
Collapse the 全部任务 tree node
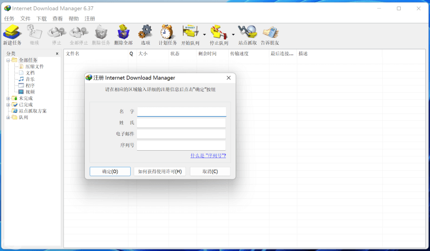(8, 60)
